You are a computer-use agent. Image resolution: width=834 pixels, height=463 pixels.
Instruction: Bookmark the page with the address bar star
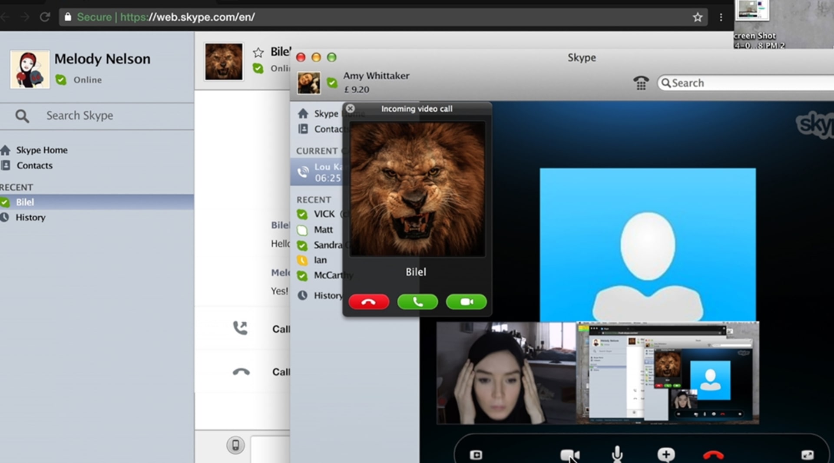pos(698,17)
